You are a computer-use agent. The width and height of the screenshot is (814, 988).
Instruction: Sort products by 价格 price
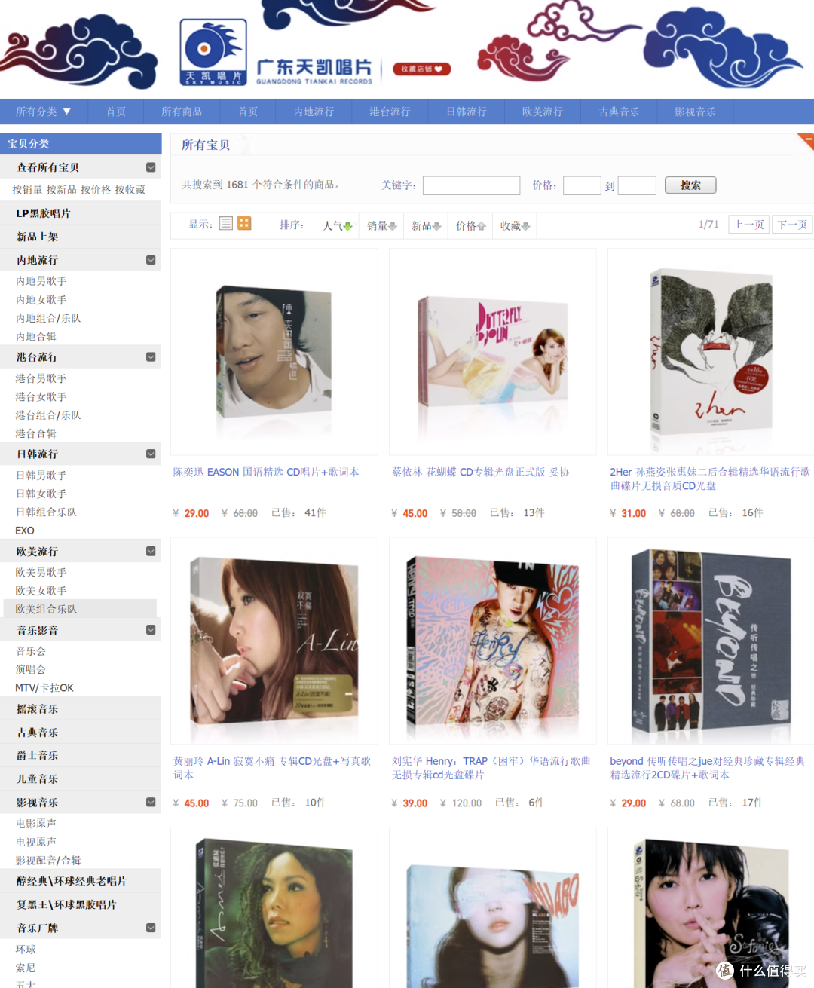[x=470, y=225]
